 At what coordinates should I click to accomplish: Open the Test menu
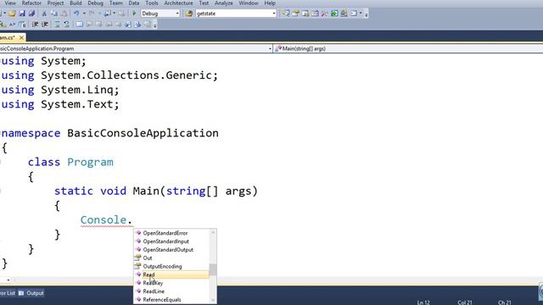point(204,3)
